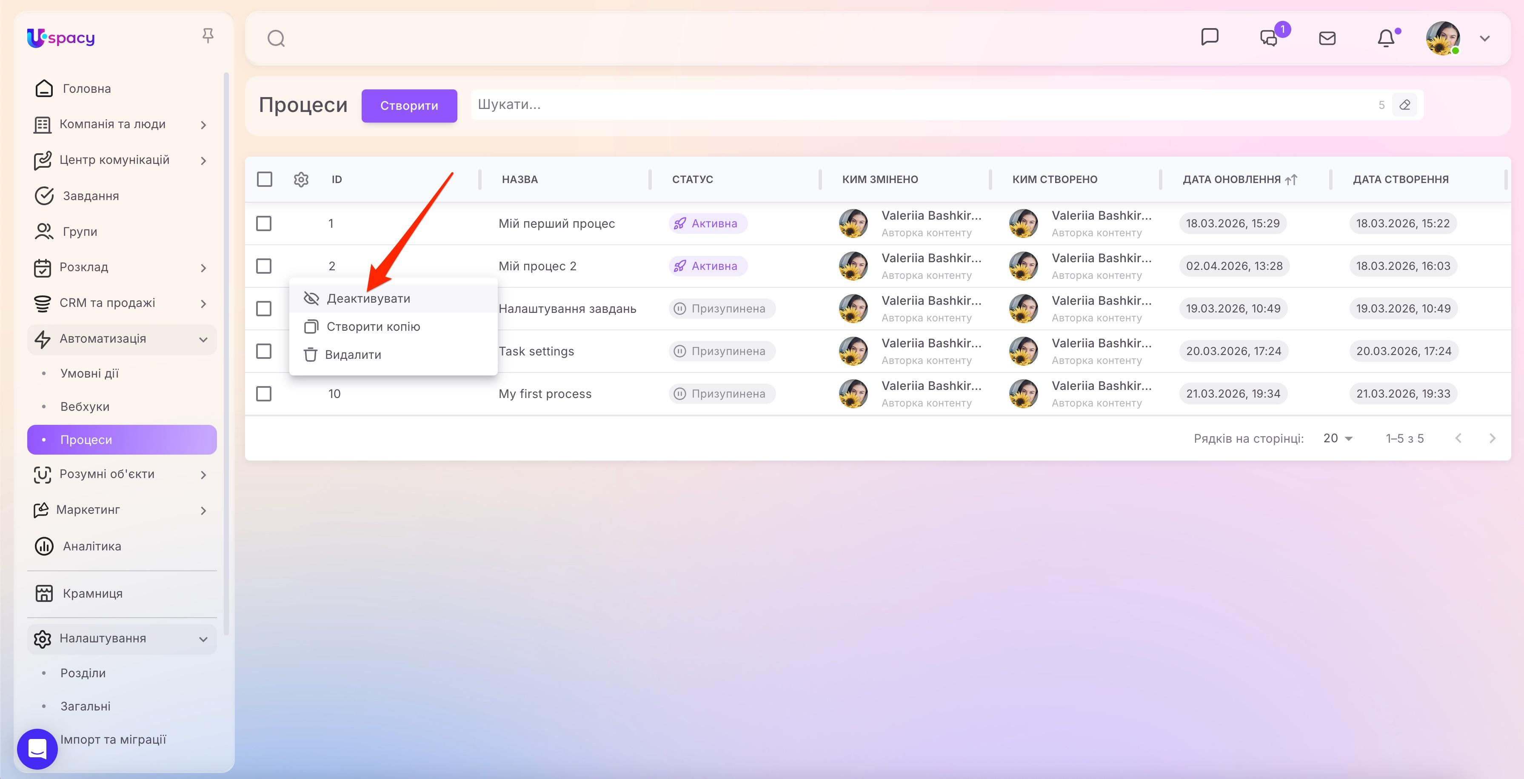Open the notifications bell icon
This screenshot has width=1524, height=779.
[x=1386, y=38]
